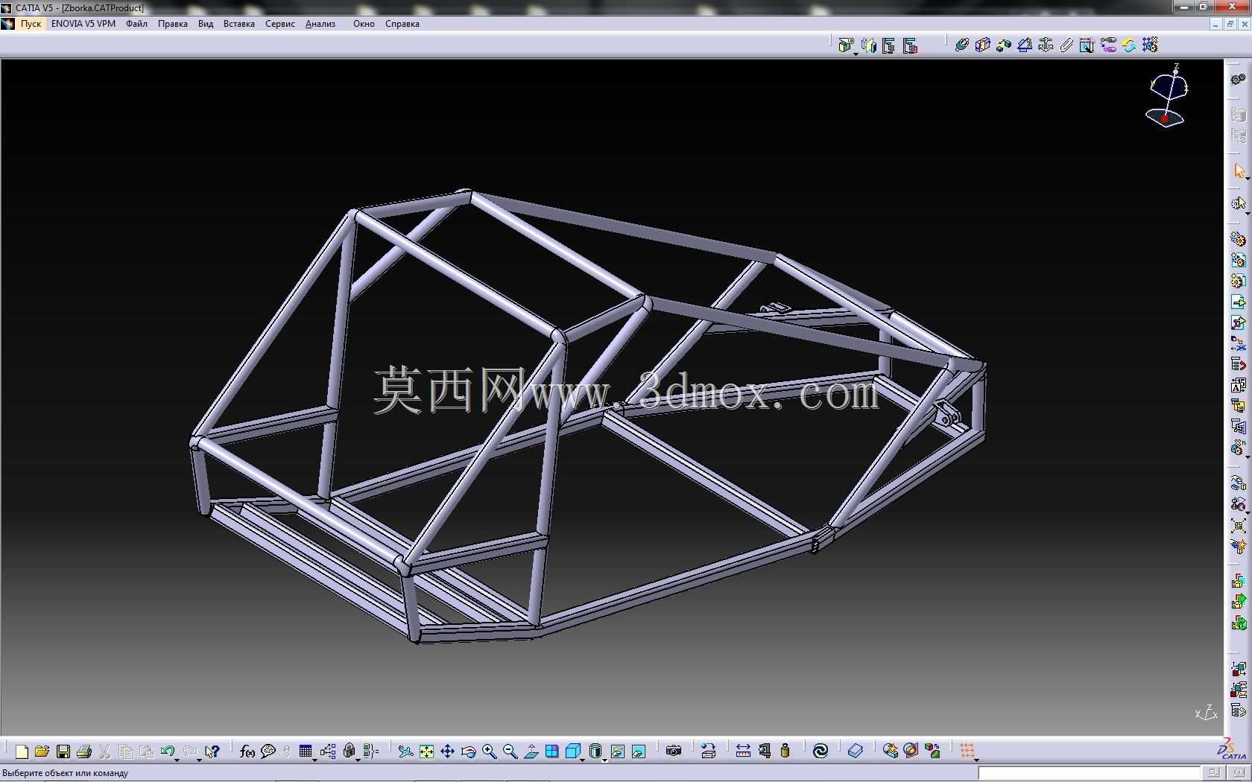
Task: Toggle the Hide/Show icon
Action: [x=617, y=751]
